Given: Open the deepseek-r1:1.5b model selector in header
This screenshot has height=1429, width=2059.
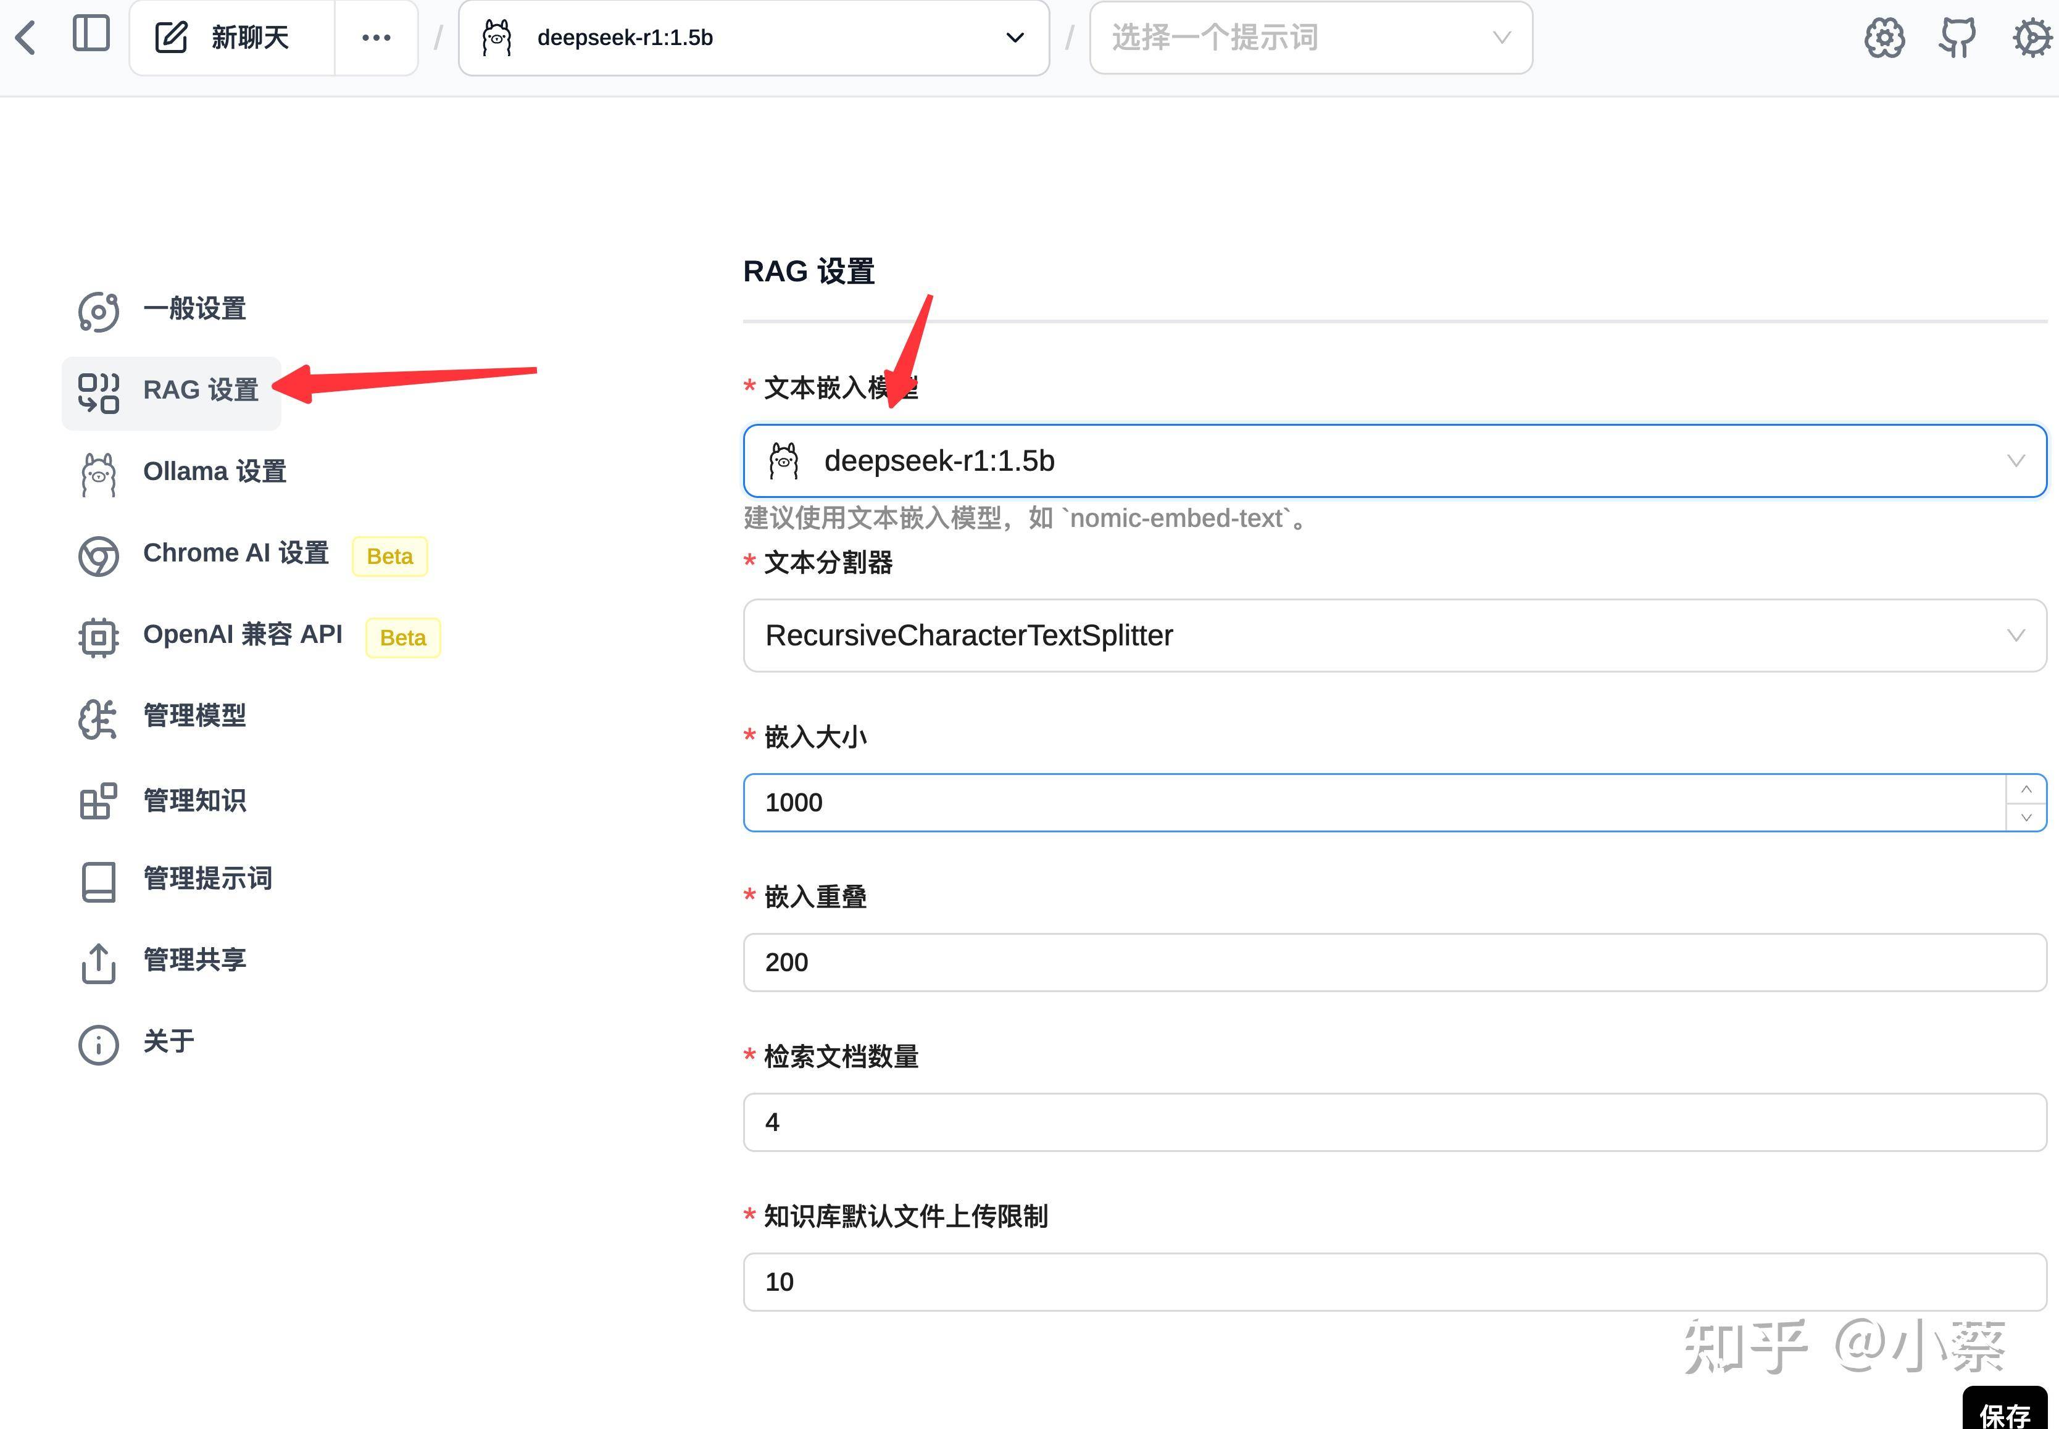Looking at the screenshot, I should [x=753, y=38].
